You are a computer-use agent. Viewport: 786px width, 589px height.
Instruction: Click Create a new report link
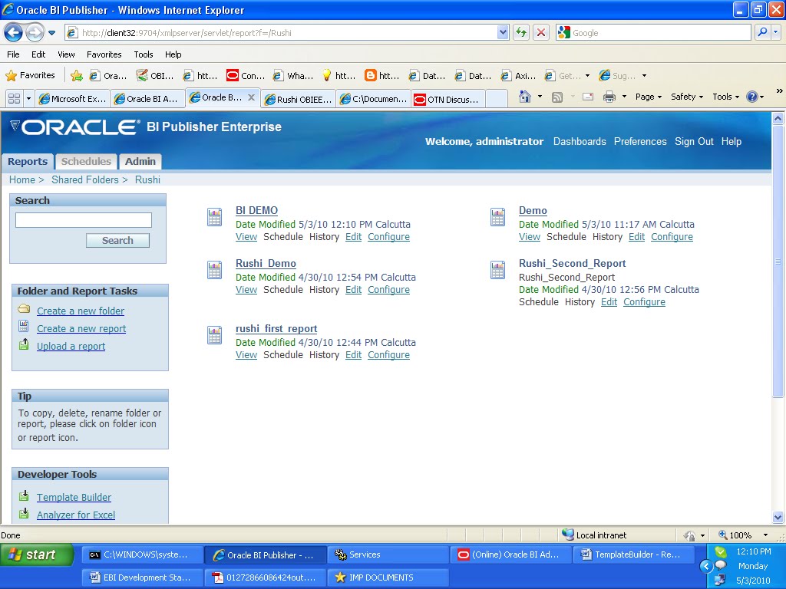point(81,328)
